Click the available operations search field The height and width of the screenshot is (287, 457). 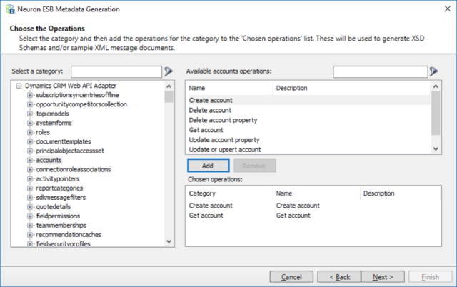click(381, 71)
